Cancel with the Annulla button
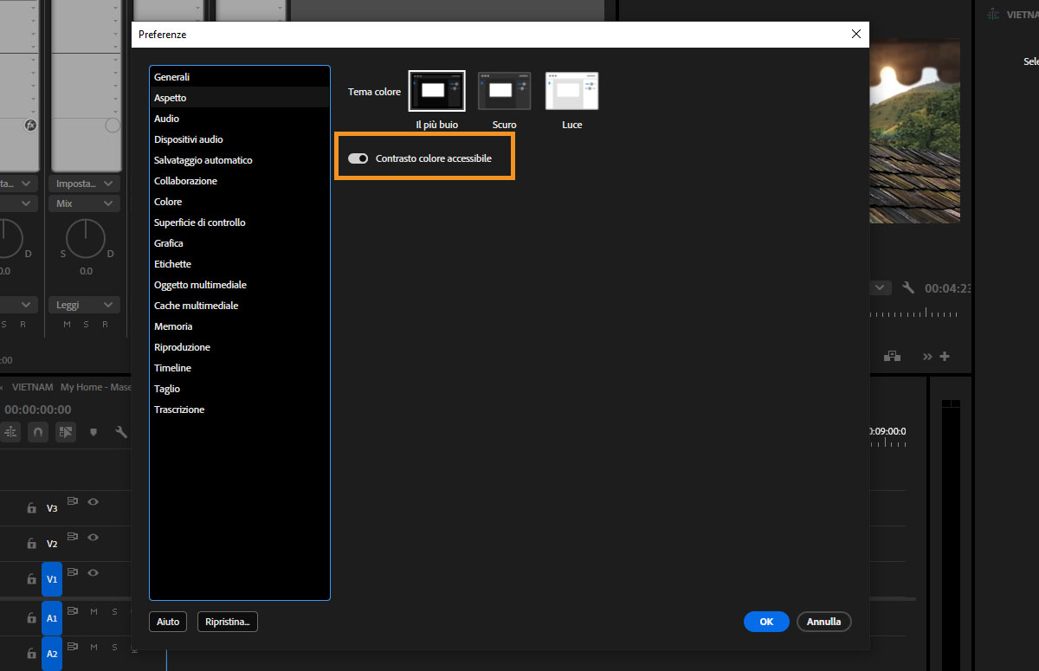The width and height of the screenshot is (1039, 671). point(824,622)
